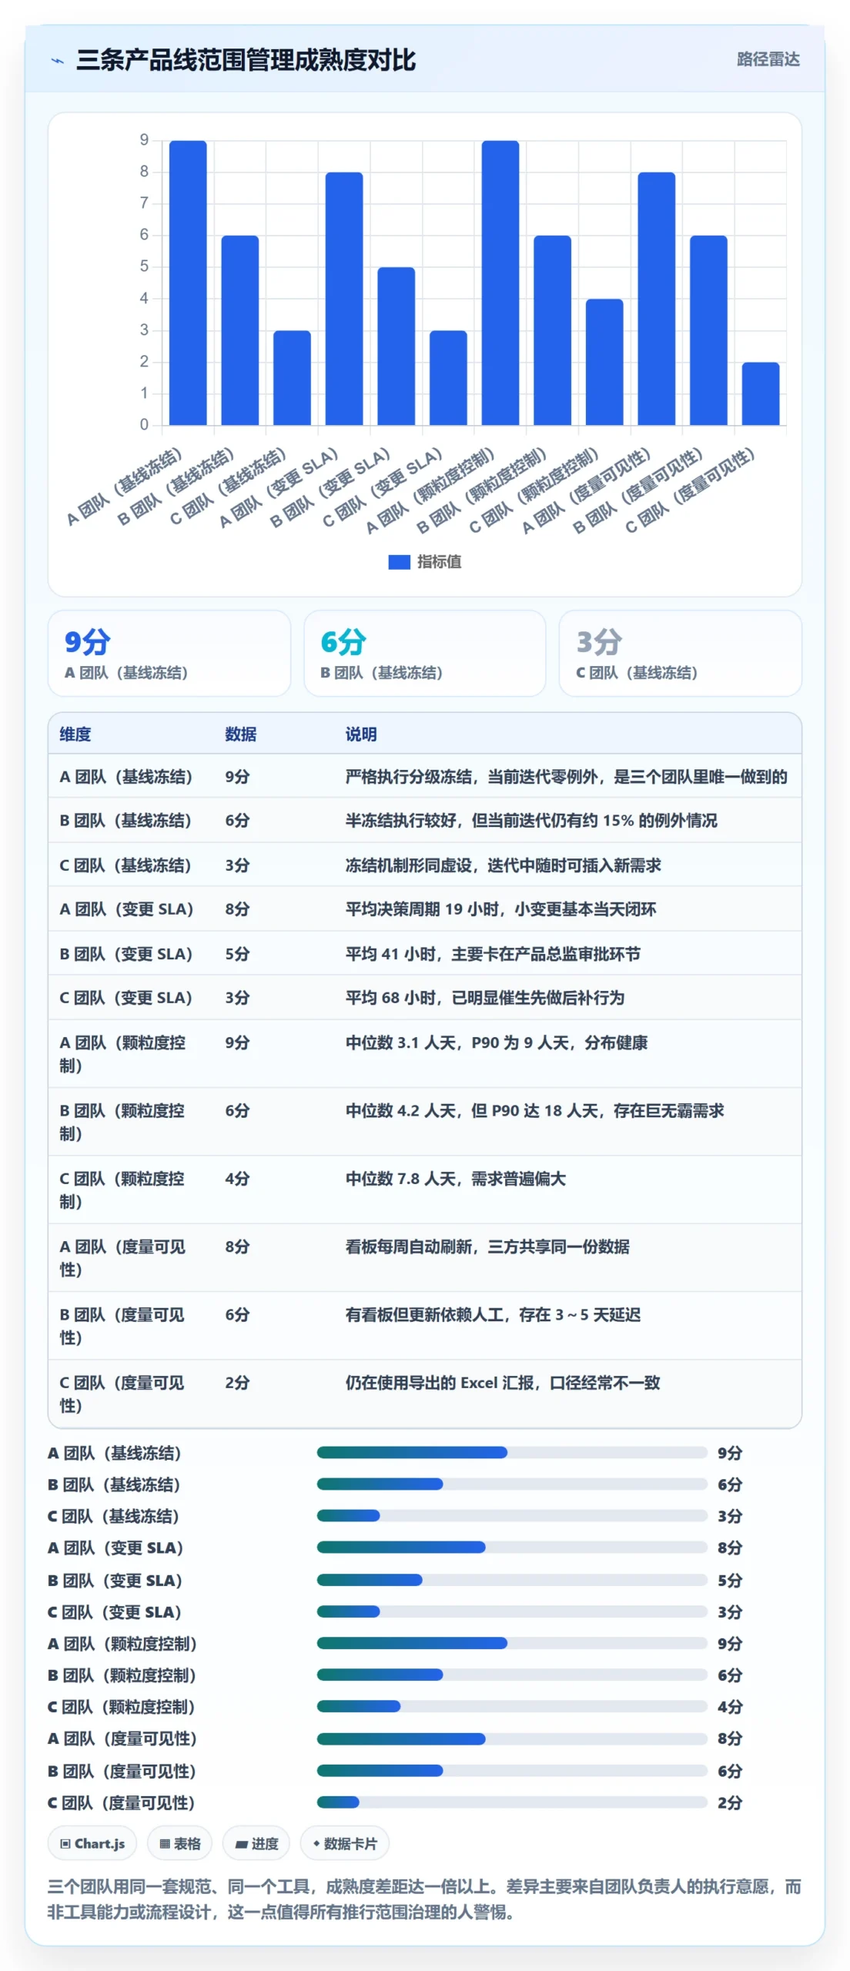This screenshot has width=850, height=1971.
Task: Click the C 团队（基线冻结）bar in chart
Action: point(292,377)
